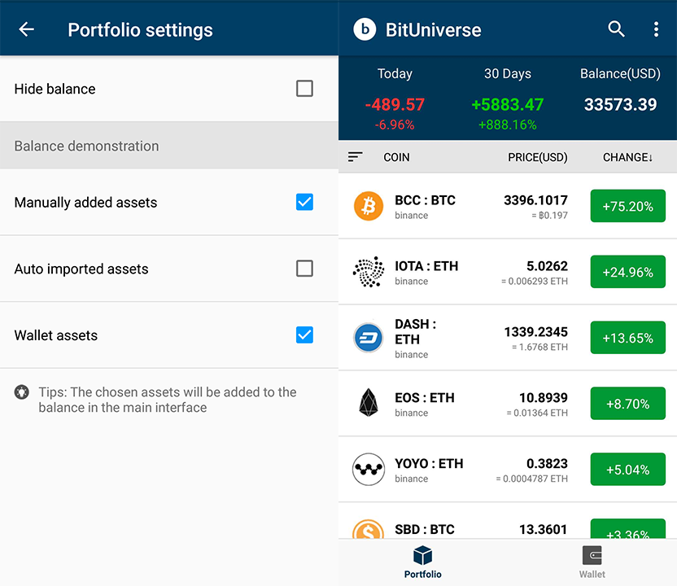
Task: Tap the Hide balance label
Action: click(55, 89)
